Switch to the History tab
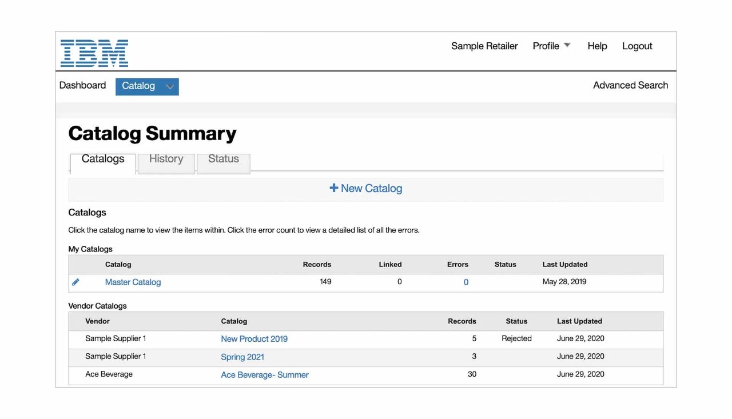 coord(166,159)
